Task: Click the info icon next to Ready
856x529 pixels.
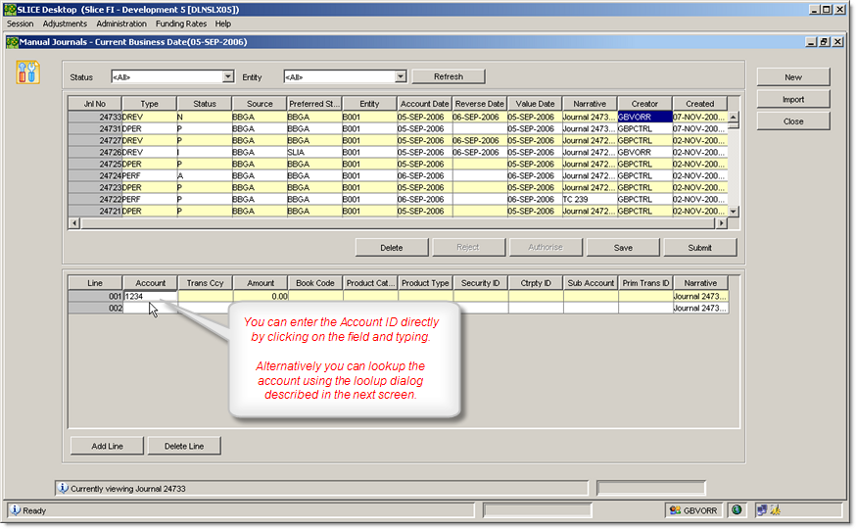Action: [x=15, y=510]
